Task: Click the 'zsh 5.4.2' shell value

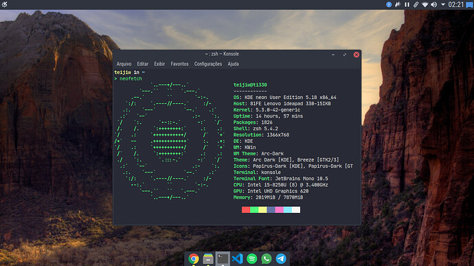Action: click(x=265, y=129)
